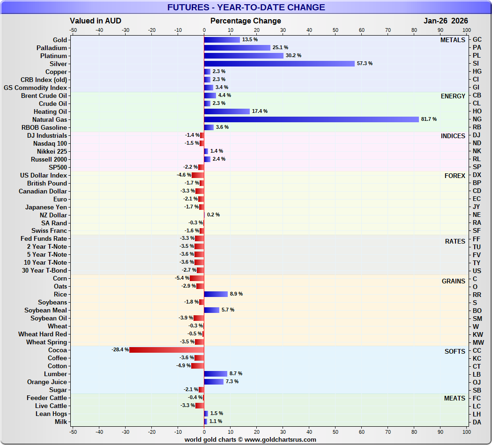Click the Natural Gas 81.7% bar
492x445 pixels.
pos(311,119)
